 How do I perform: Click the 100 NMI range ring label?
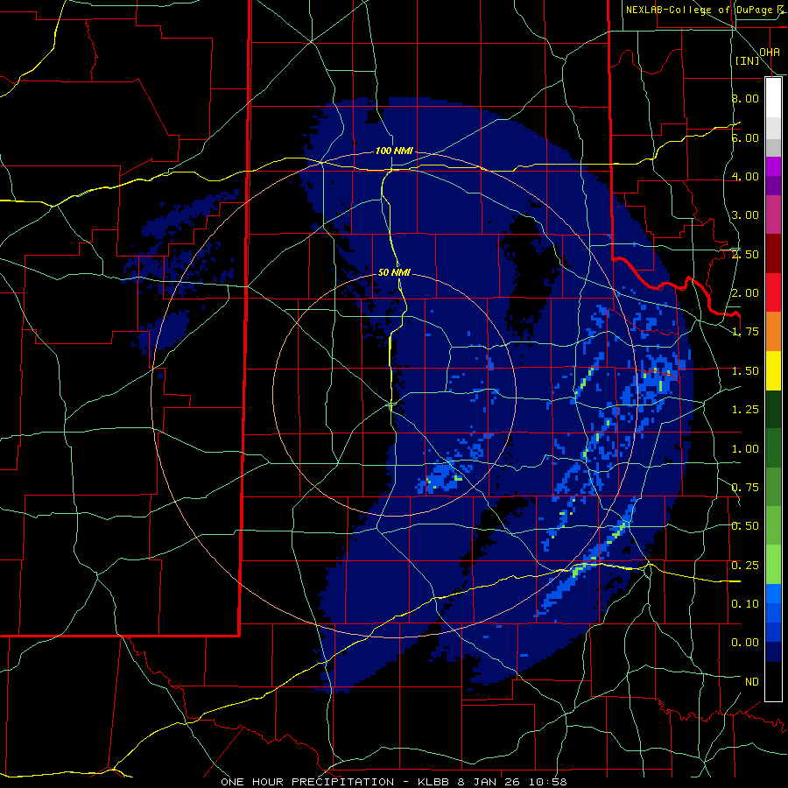coord(394,151)
